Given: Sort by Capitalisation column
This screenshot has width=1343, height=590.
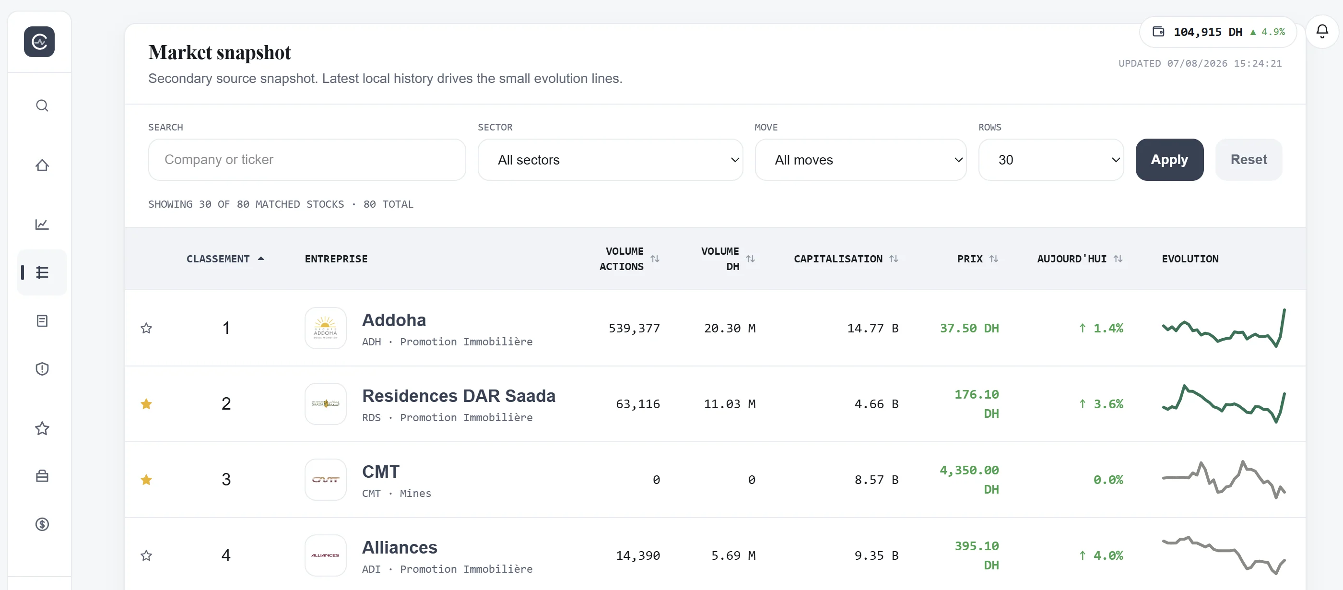Looking at the screenshot, I should point(846,259).
